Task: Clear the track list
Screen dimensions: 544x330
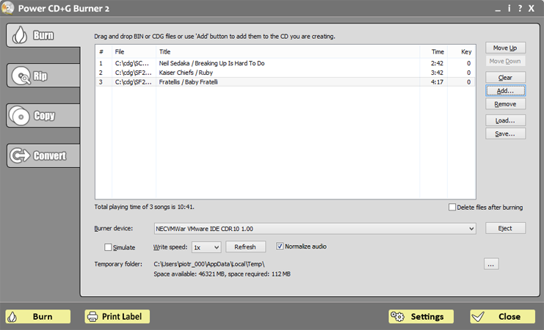Action: click(x=505, y=77)
